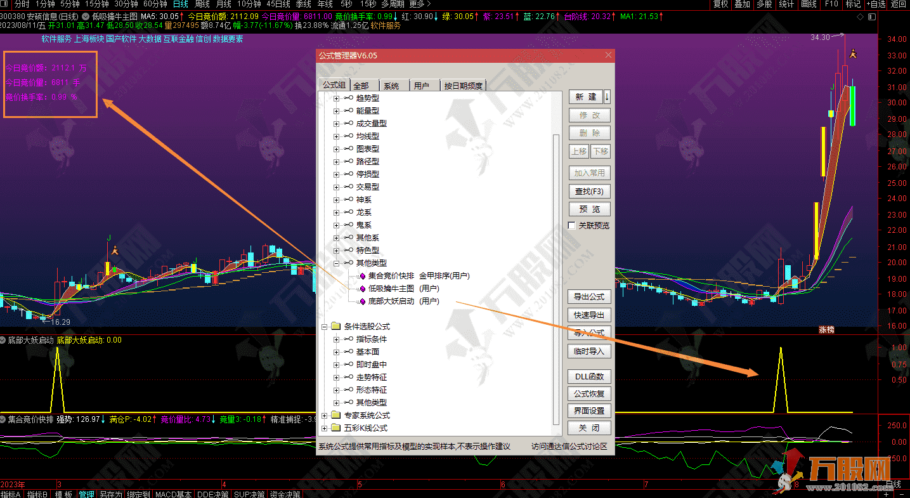Click the round icon before 集合竞价快排 panel title
The width and height of the screenshot is (910, 498).
[x=3, y=419]
